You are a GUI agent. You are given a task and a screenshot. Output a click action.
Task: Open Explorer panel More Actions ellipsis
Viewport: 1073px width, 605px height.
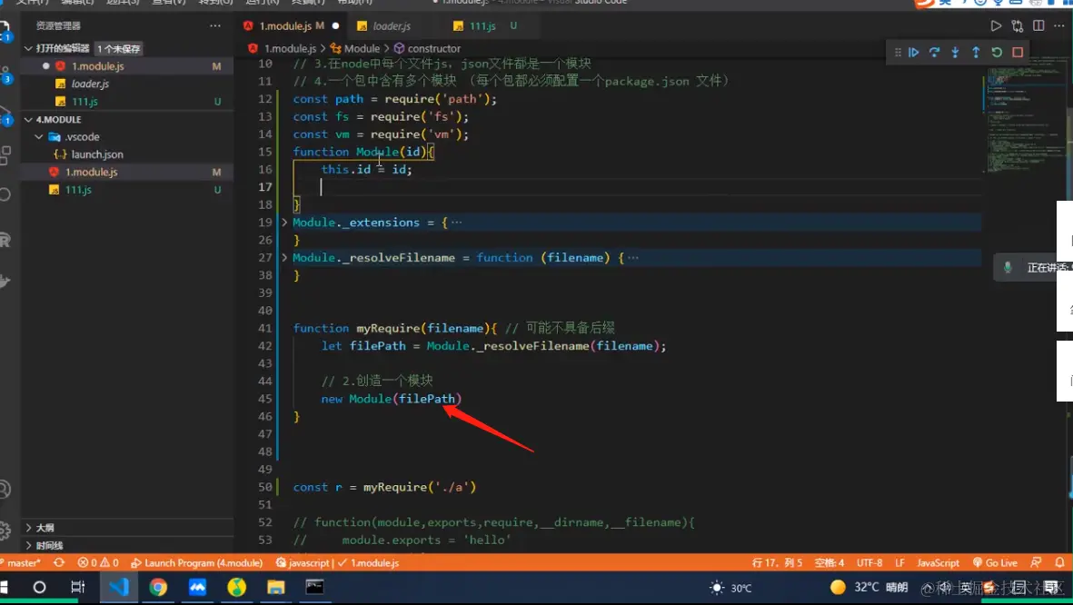click(x=215, y=25)
